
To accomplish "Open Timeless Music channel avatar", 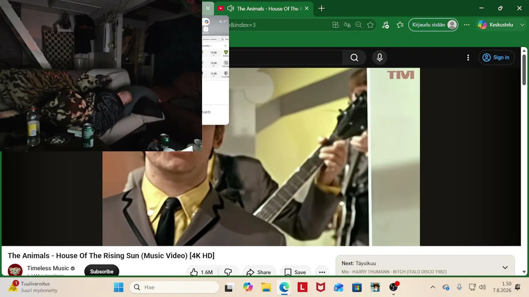I will click(x=15, y=271).
